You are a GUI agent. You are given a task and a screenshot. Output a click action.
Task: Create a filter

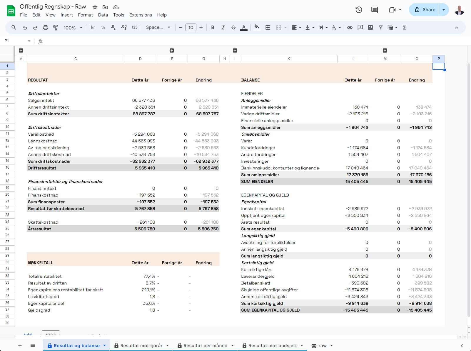[381, 27]
